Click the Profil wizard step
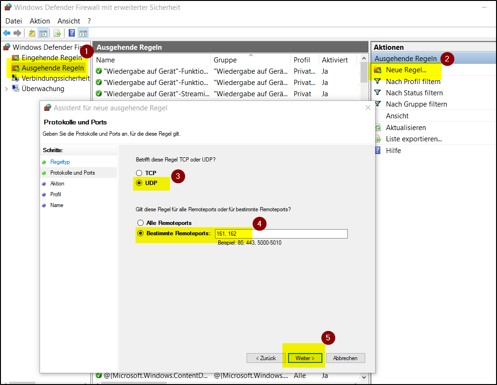Screen dimensions: 497x385 (56, 194)
